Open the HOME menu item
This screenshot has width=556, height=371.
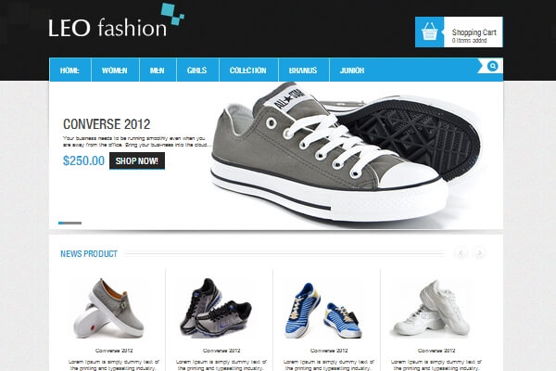69,70
